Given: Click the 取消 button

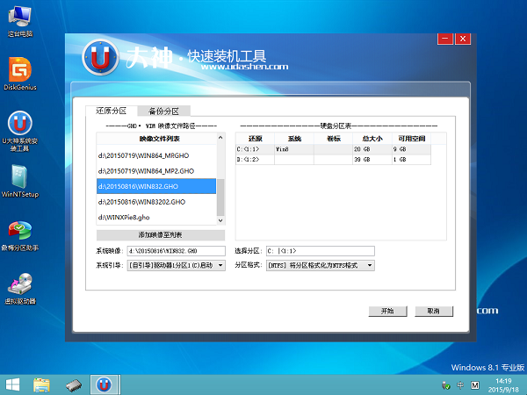Looking at the screenshot, I should pyautogui.click(x=432, y=311).
